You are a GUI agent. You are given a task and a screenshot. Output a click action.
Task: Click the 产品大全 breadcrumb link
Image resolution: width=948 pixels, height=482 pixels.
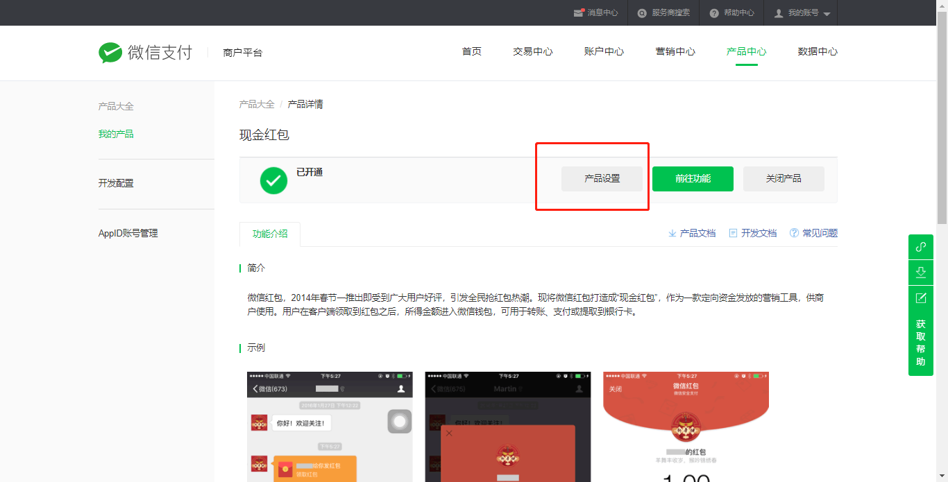[257, 104]
